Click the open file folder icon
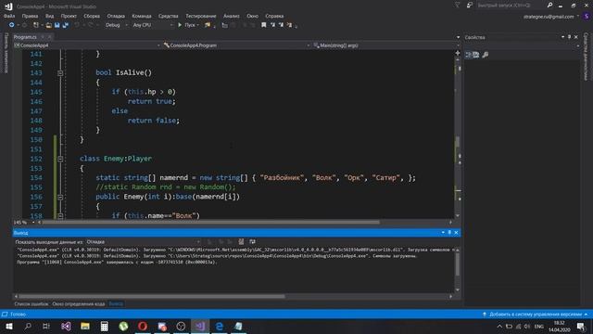The width and height of the screenshot is (593, 334). (48, 25)
